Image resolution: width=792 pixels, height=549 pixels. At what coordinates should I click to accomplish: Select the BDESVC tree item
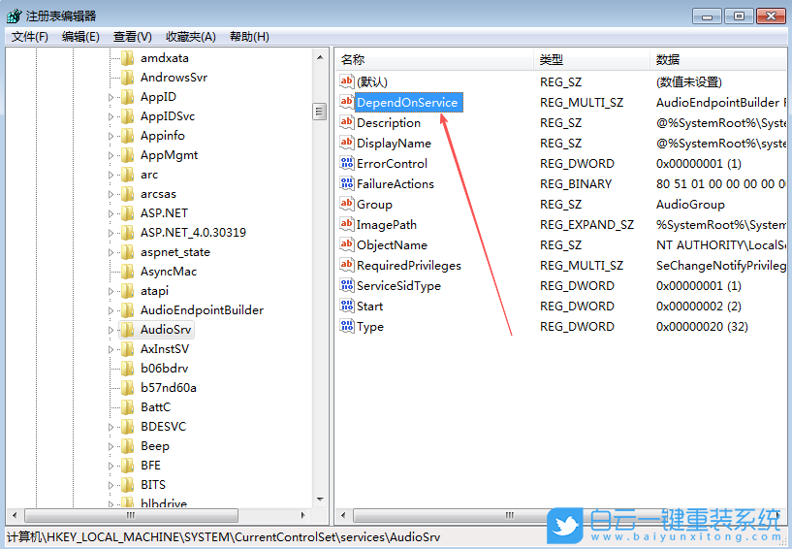point(163,427)
